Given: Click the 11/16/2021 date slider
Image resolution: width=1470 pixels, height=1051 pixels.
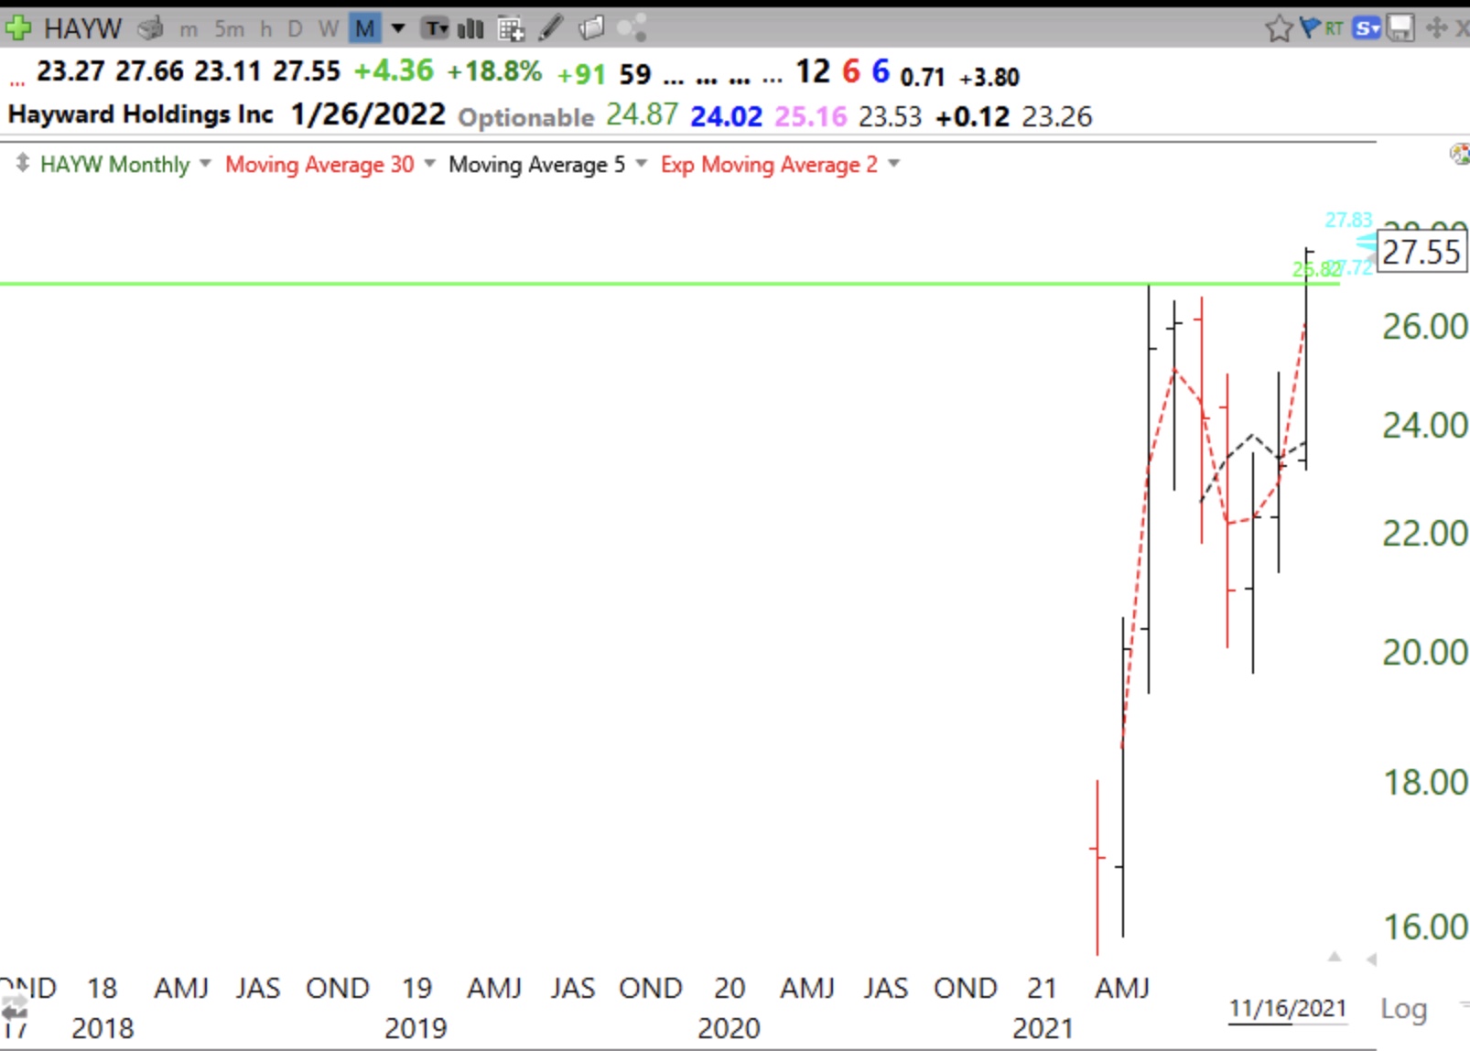Looking at the screenshot, I should (x=1287, y=1008).
